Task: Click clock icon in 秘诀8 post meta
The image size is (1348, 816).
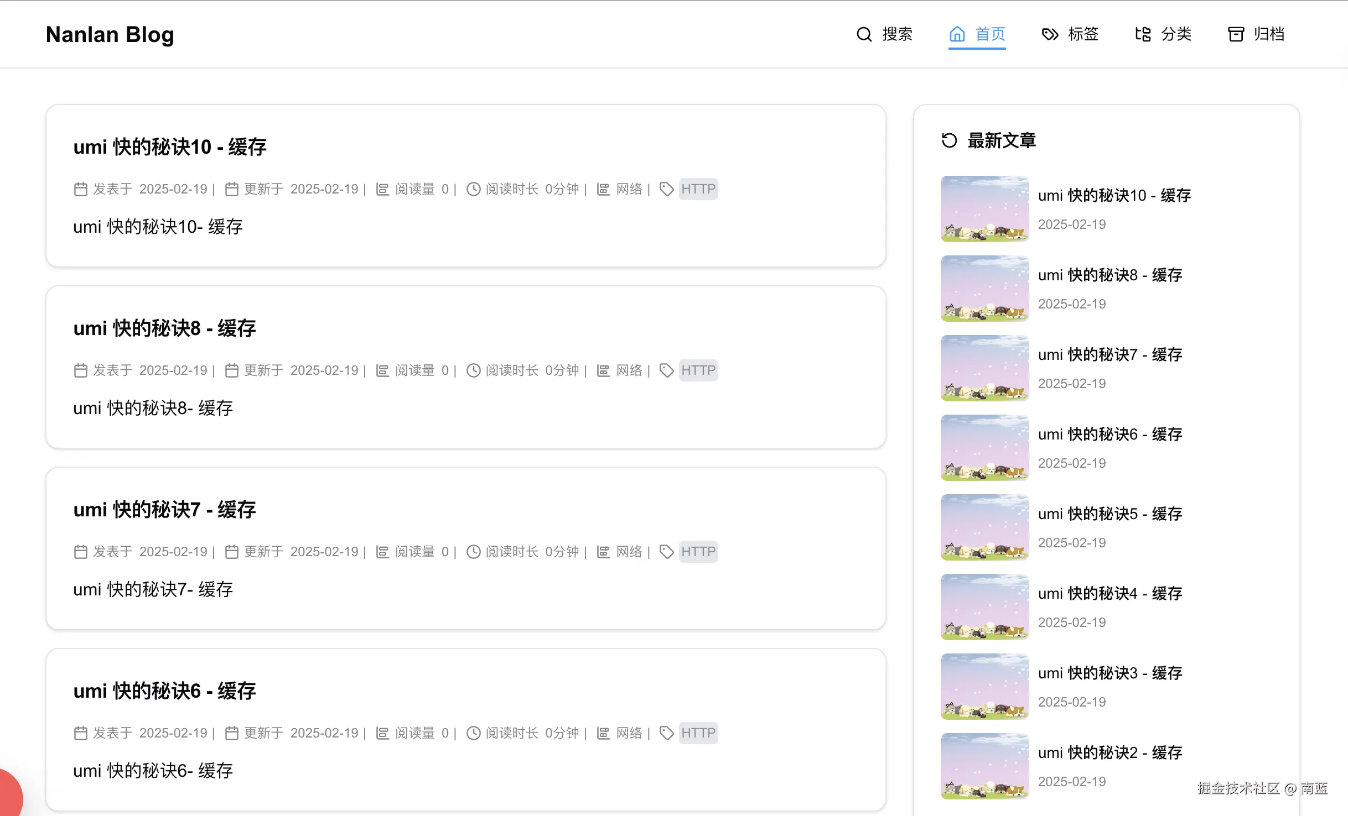Action: (473, 370)
